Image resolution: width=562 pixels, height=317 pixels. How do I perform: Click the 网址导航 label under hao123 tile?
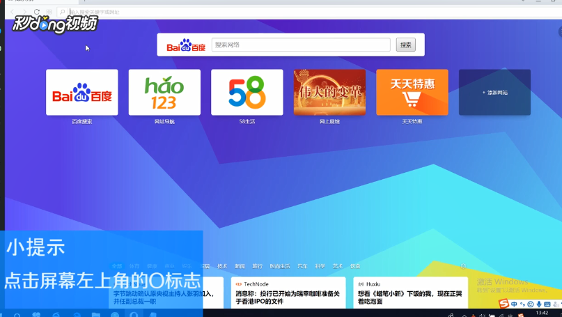point(164,121)
